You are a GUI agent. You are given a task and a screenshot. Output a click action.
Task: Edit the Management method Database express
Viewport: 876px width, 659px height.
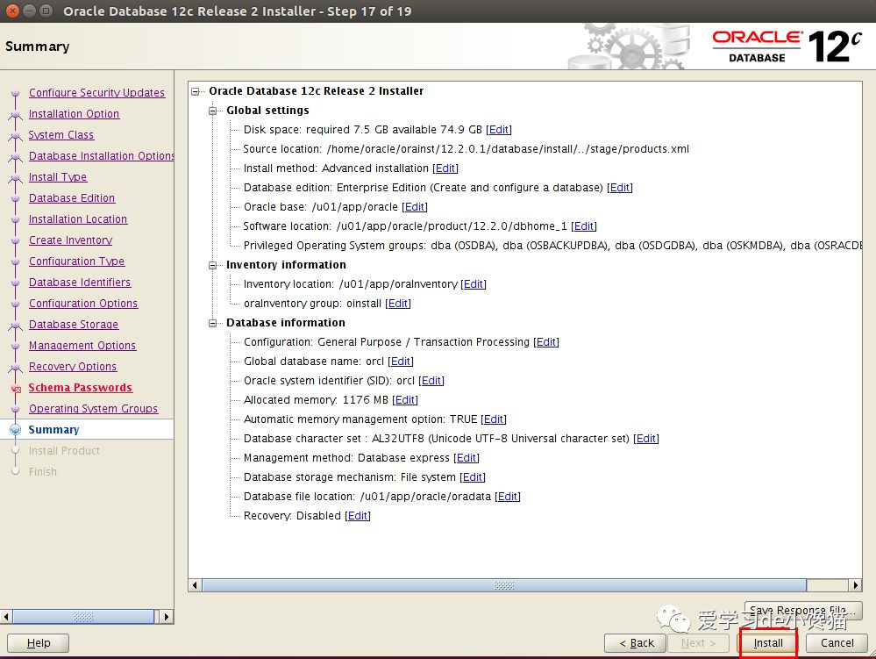click(x=466, y=458)
